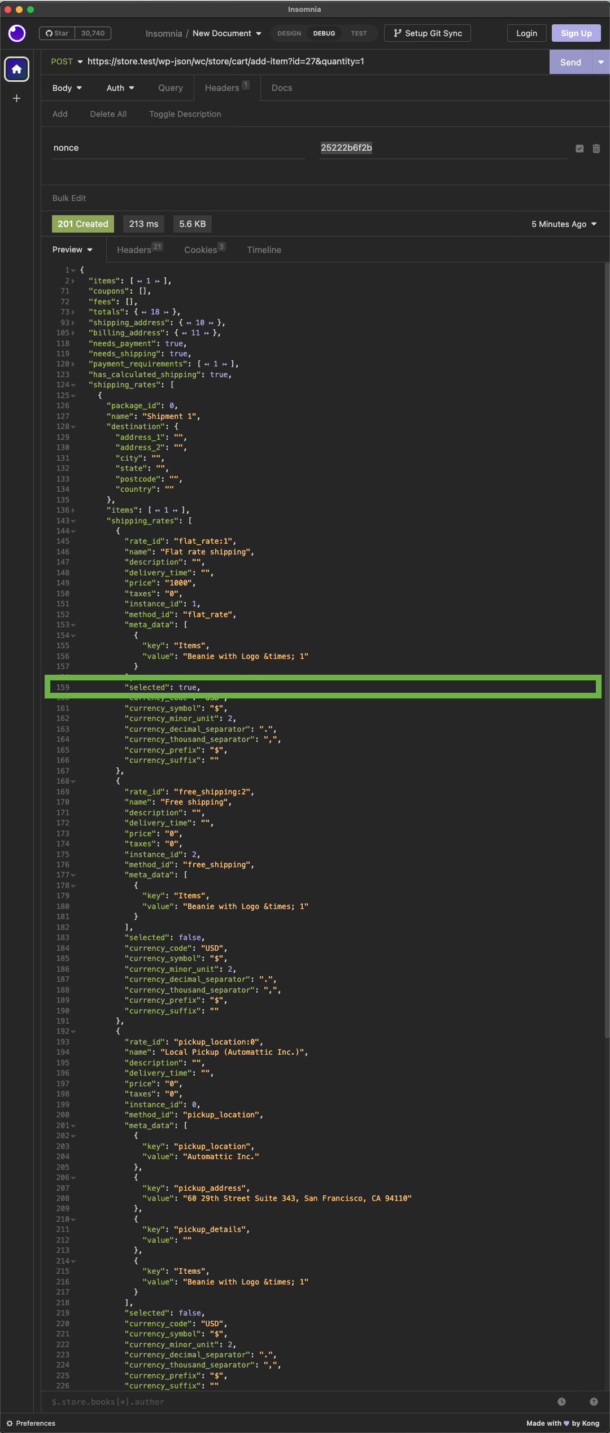The width and height of the screenshot is (610, 1433).
Task: Open the POST method dropdown
Action: [67, 62]
